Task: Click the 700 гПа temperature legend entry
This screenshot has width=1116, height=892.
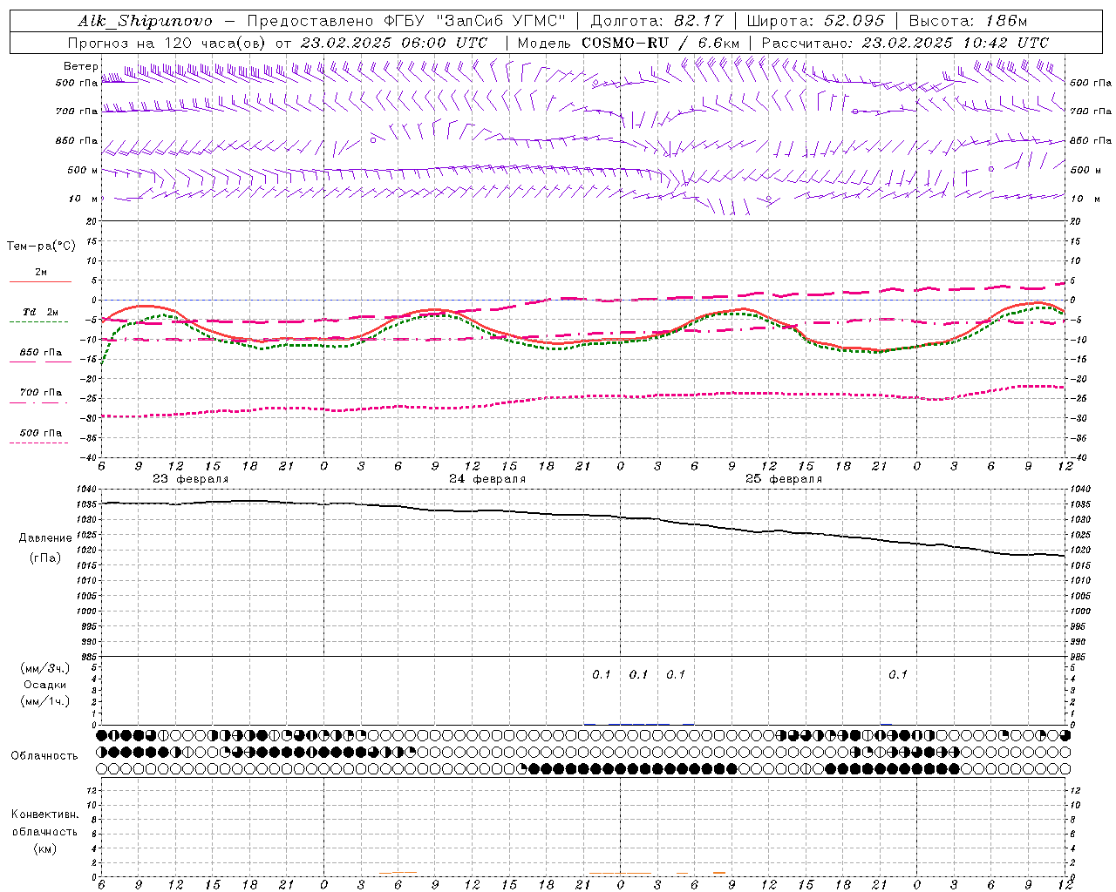Action: coord(41,393)
